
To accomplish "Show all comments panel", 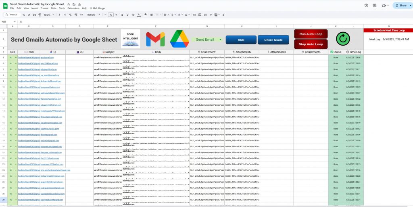I will pos(375,6).
